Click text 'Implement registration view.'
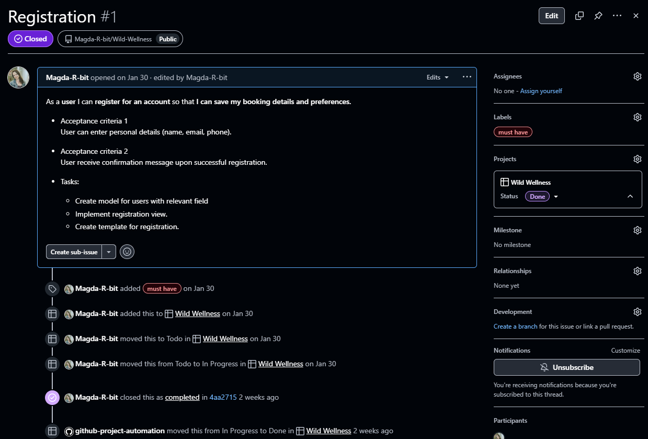The width and height of the screenshot is (648, 439). tap(121, 214)
